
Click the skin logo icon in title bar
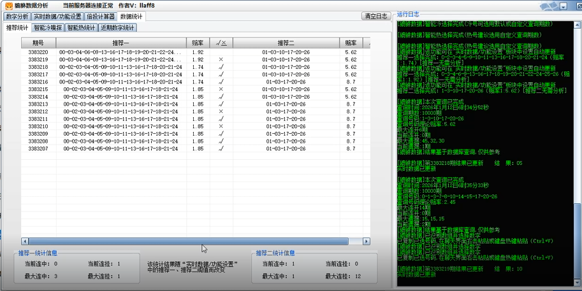coord(548,6)
